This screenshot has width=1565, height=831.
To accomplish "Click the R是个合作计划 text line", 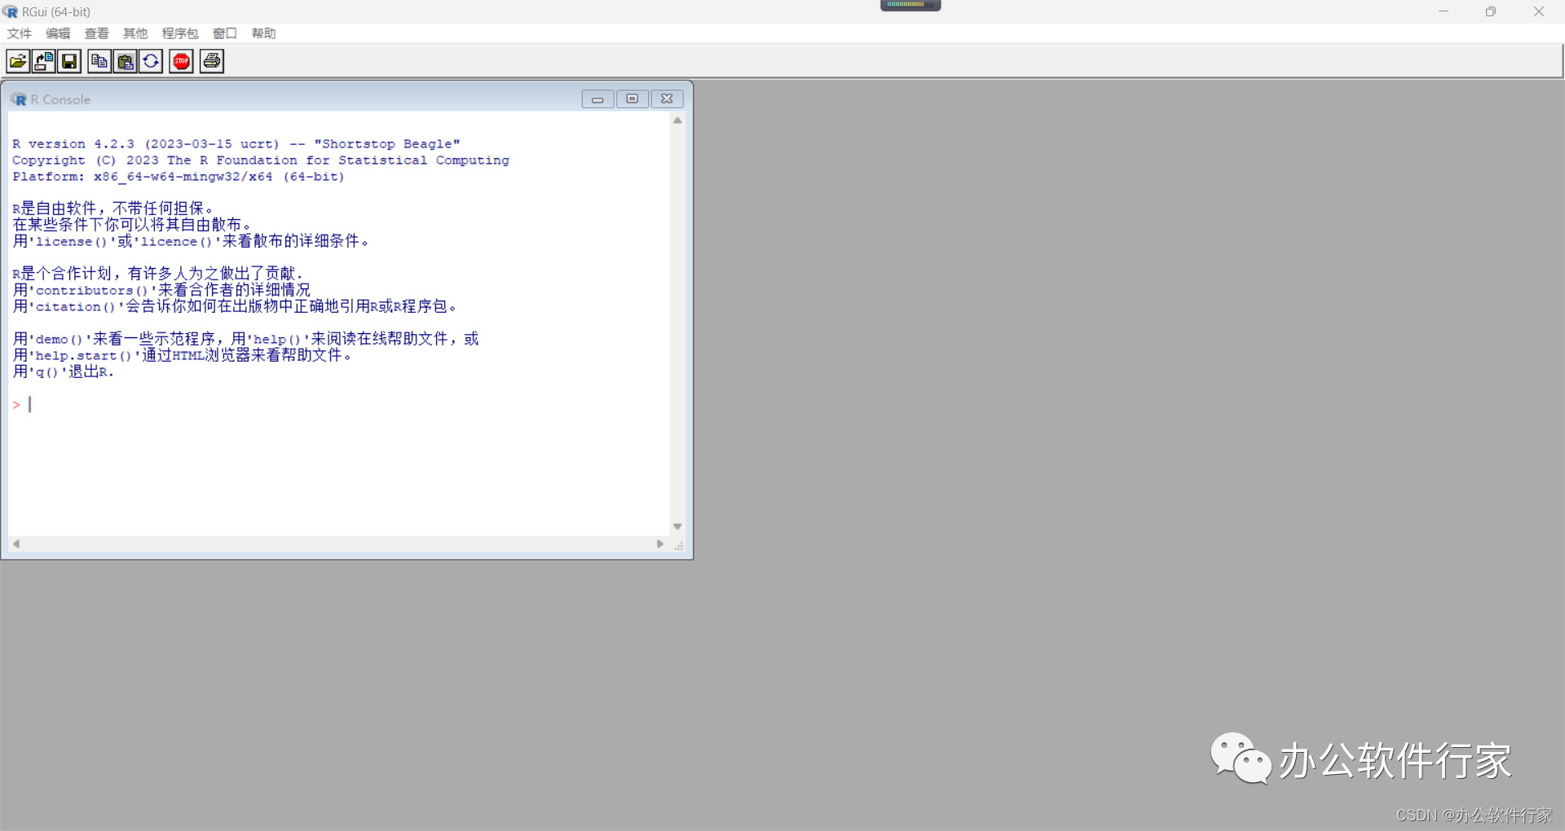I will [158, 274].
